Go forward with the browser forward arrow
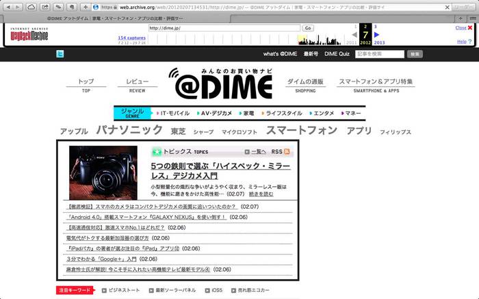 tap(17, 7)
